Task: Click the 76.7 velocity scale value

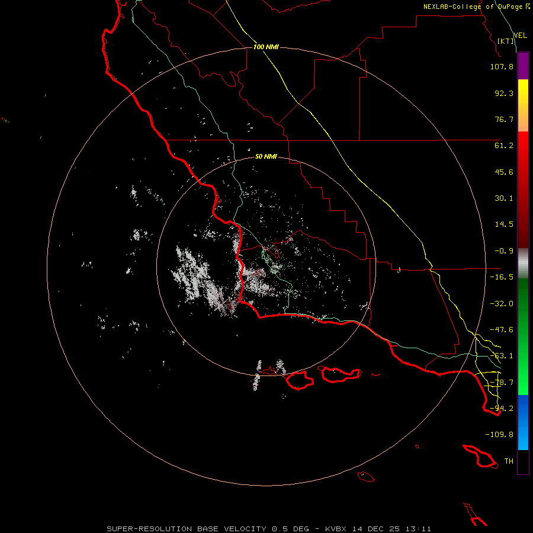Action: coord(504,119)
